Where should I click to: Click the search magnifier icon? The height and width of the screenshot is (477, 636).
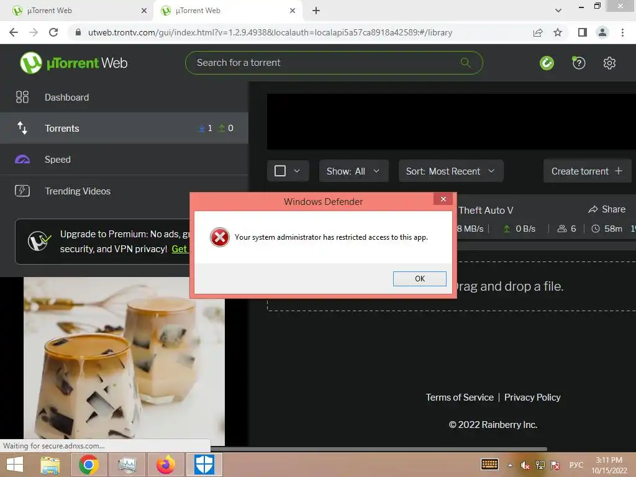[x=466, y=63]
